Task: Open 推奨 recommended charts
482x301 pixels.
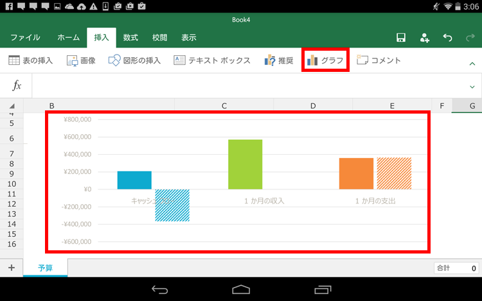Action: tap(278, 60)
